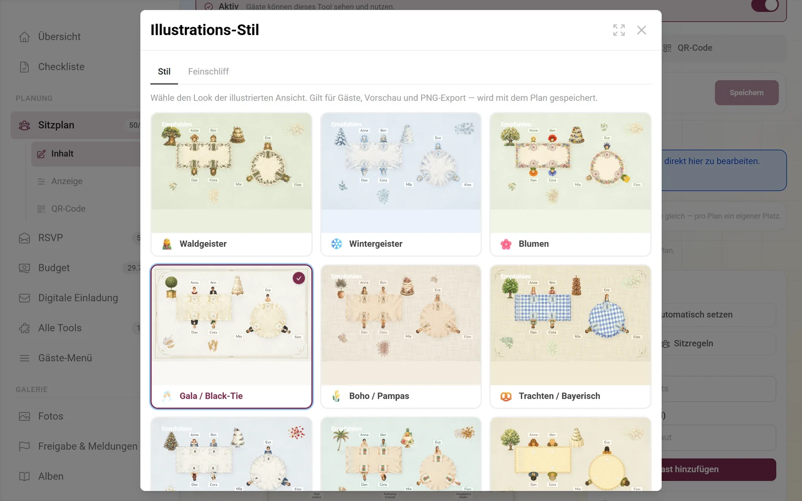Open Übersicht via the home icon
This screenshot has width=802, height=501.
[25, 37]
